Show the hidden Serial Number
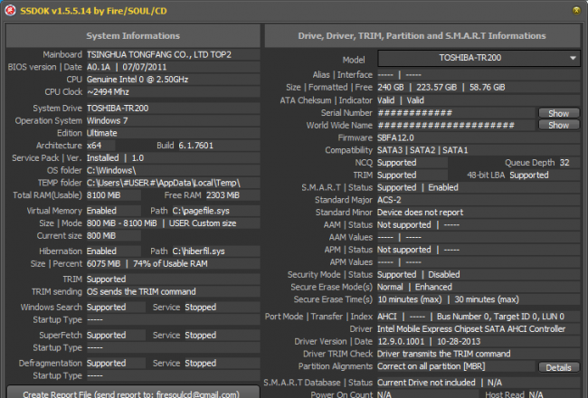Image resolution: width=588 pixels, height=398 pixels. click(x=559, y=113)
